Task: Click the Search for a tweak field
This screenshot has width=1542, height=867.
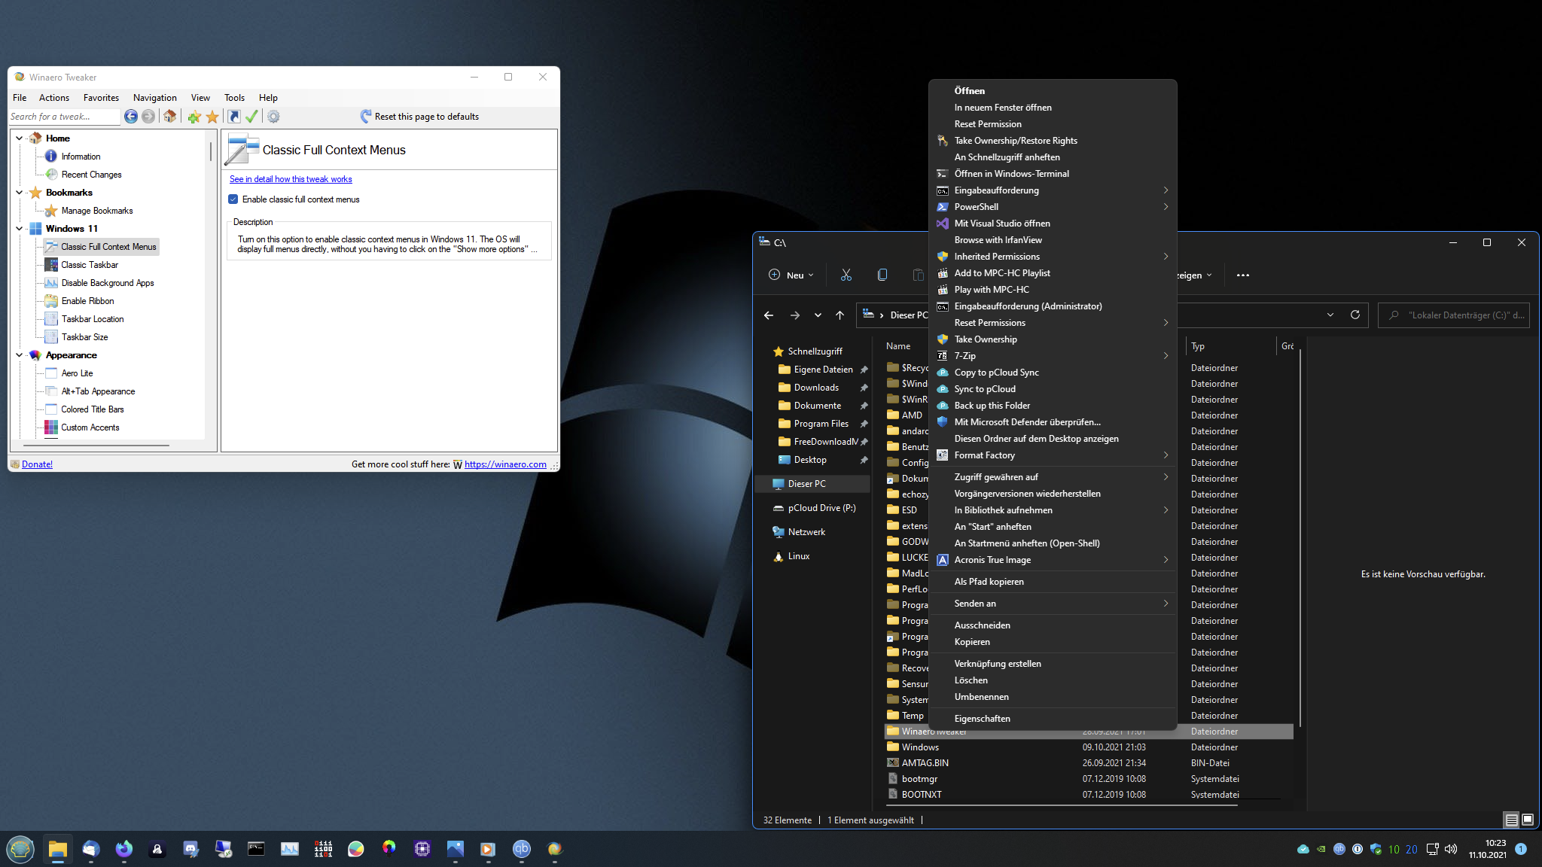Action: [63, 117]
